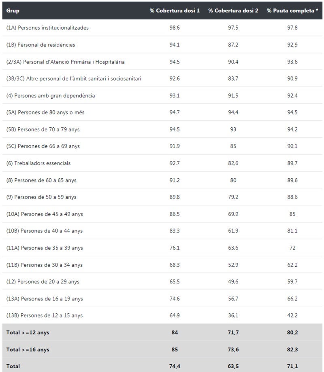Select the Persones institucionalitzades row label
This screenshot has height=372, width=324.
point(47,28)
